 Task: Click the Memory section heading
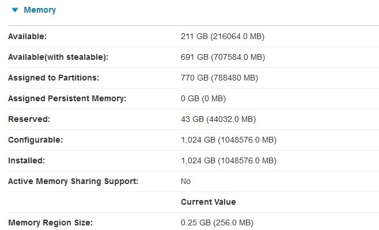[40, 10]
